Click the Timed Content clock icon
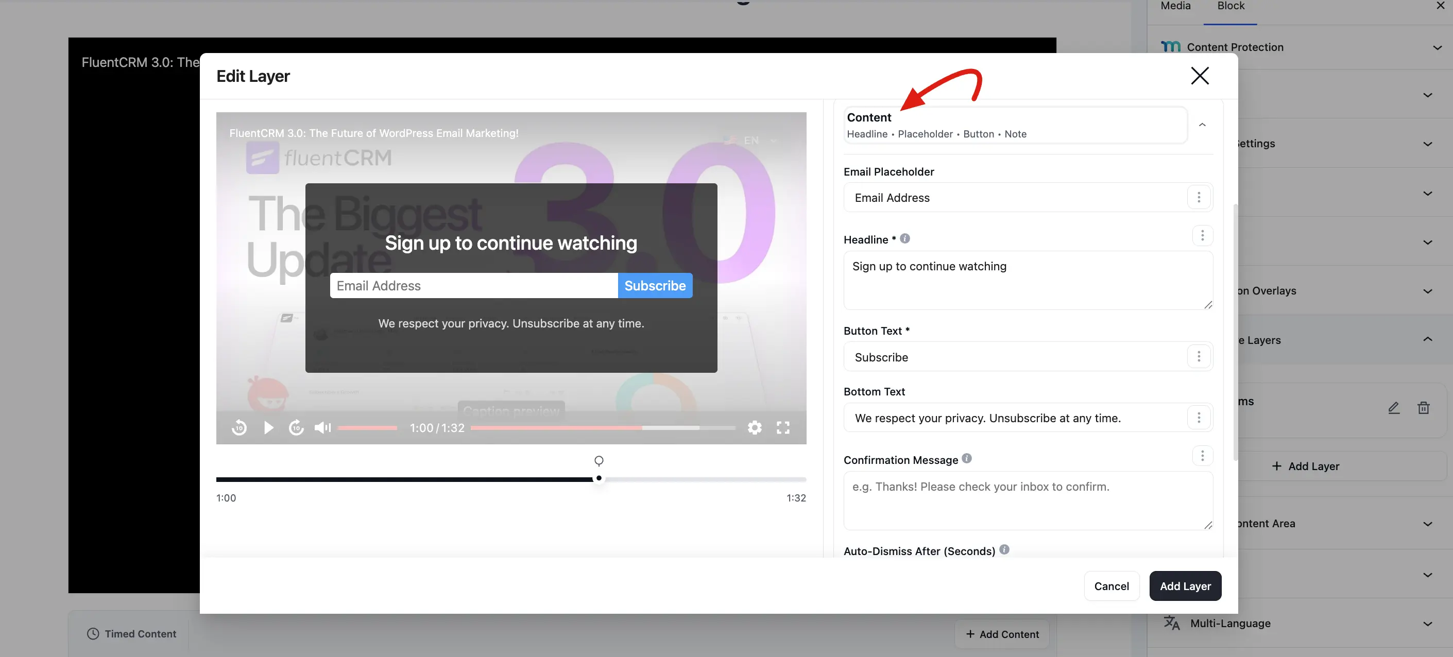 93,634
